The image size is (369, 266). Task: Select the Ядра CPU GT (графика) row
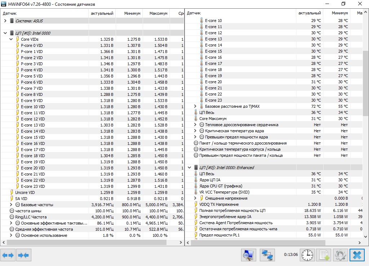point(274,186)
